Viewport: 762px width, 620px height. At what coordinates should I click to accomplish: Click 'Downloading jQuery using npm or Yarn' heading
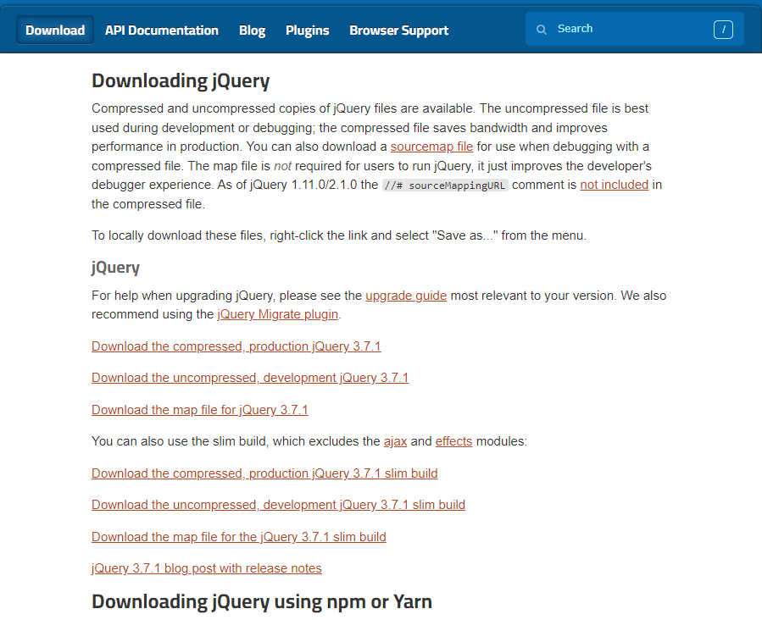tap(261, 601)
